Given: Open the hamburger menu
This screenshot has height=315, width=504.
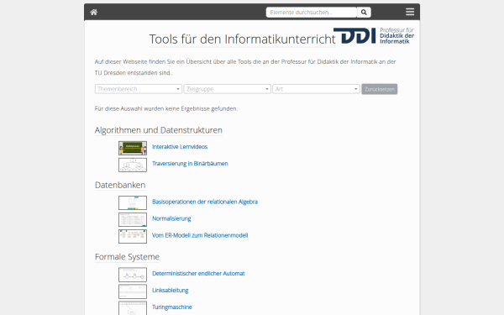Looking at the screenshot, I should tap(410, 12).
